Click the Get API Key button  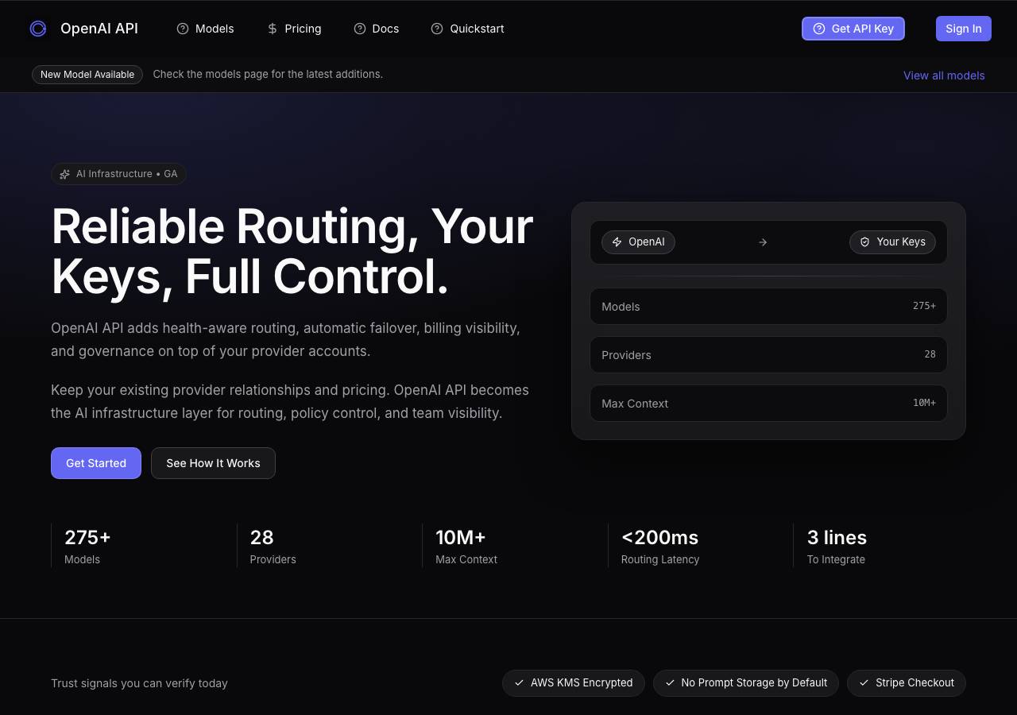853,29
